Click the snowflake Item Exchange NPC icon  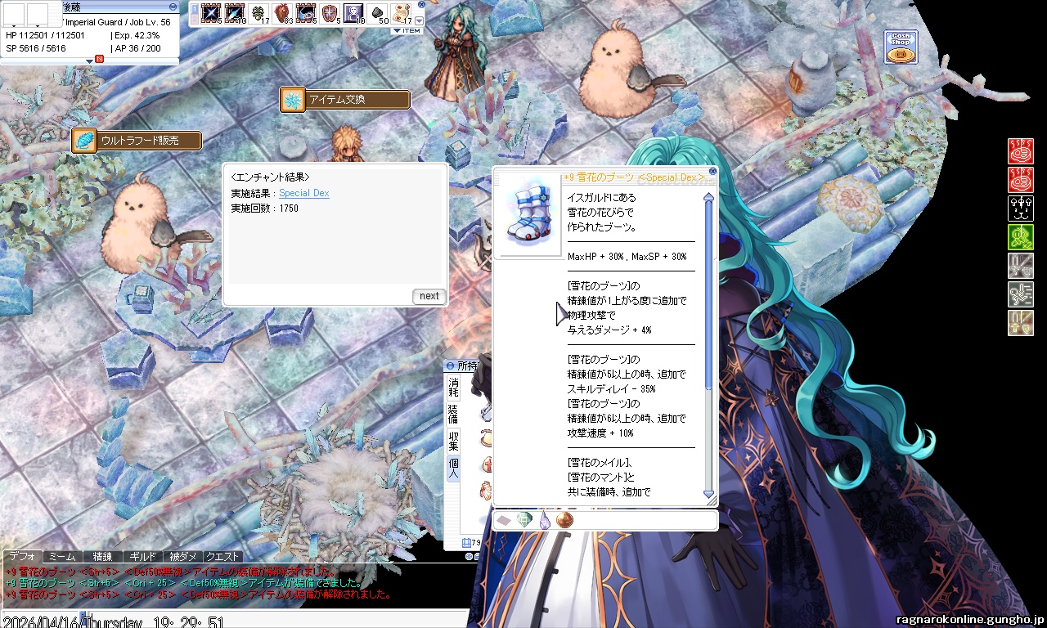pos(292,100)
